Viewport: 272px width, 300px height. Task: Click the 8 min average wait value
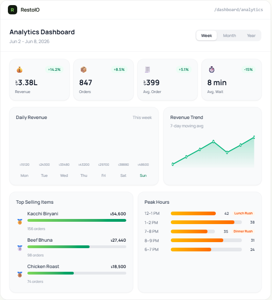pos(217,83)
